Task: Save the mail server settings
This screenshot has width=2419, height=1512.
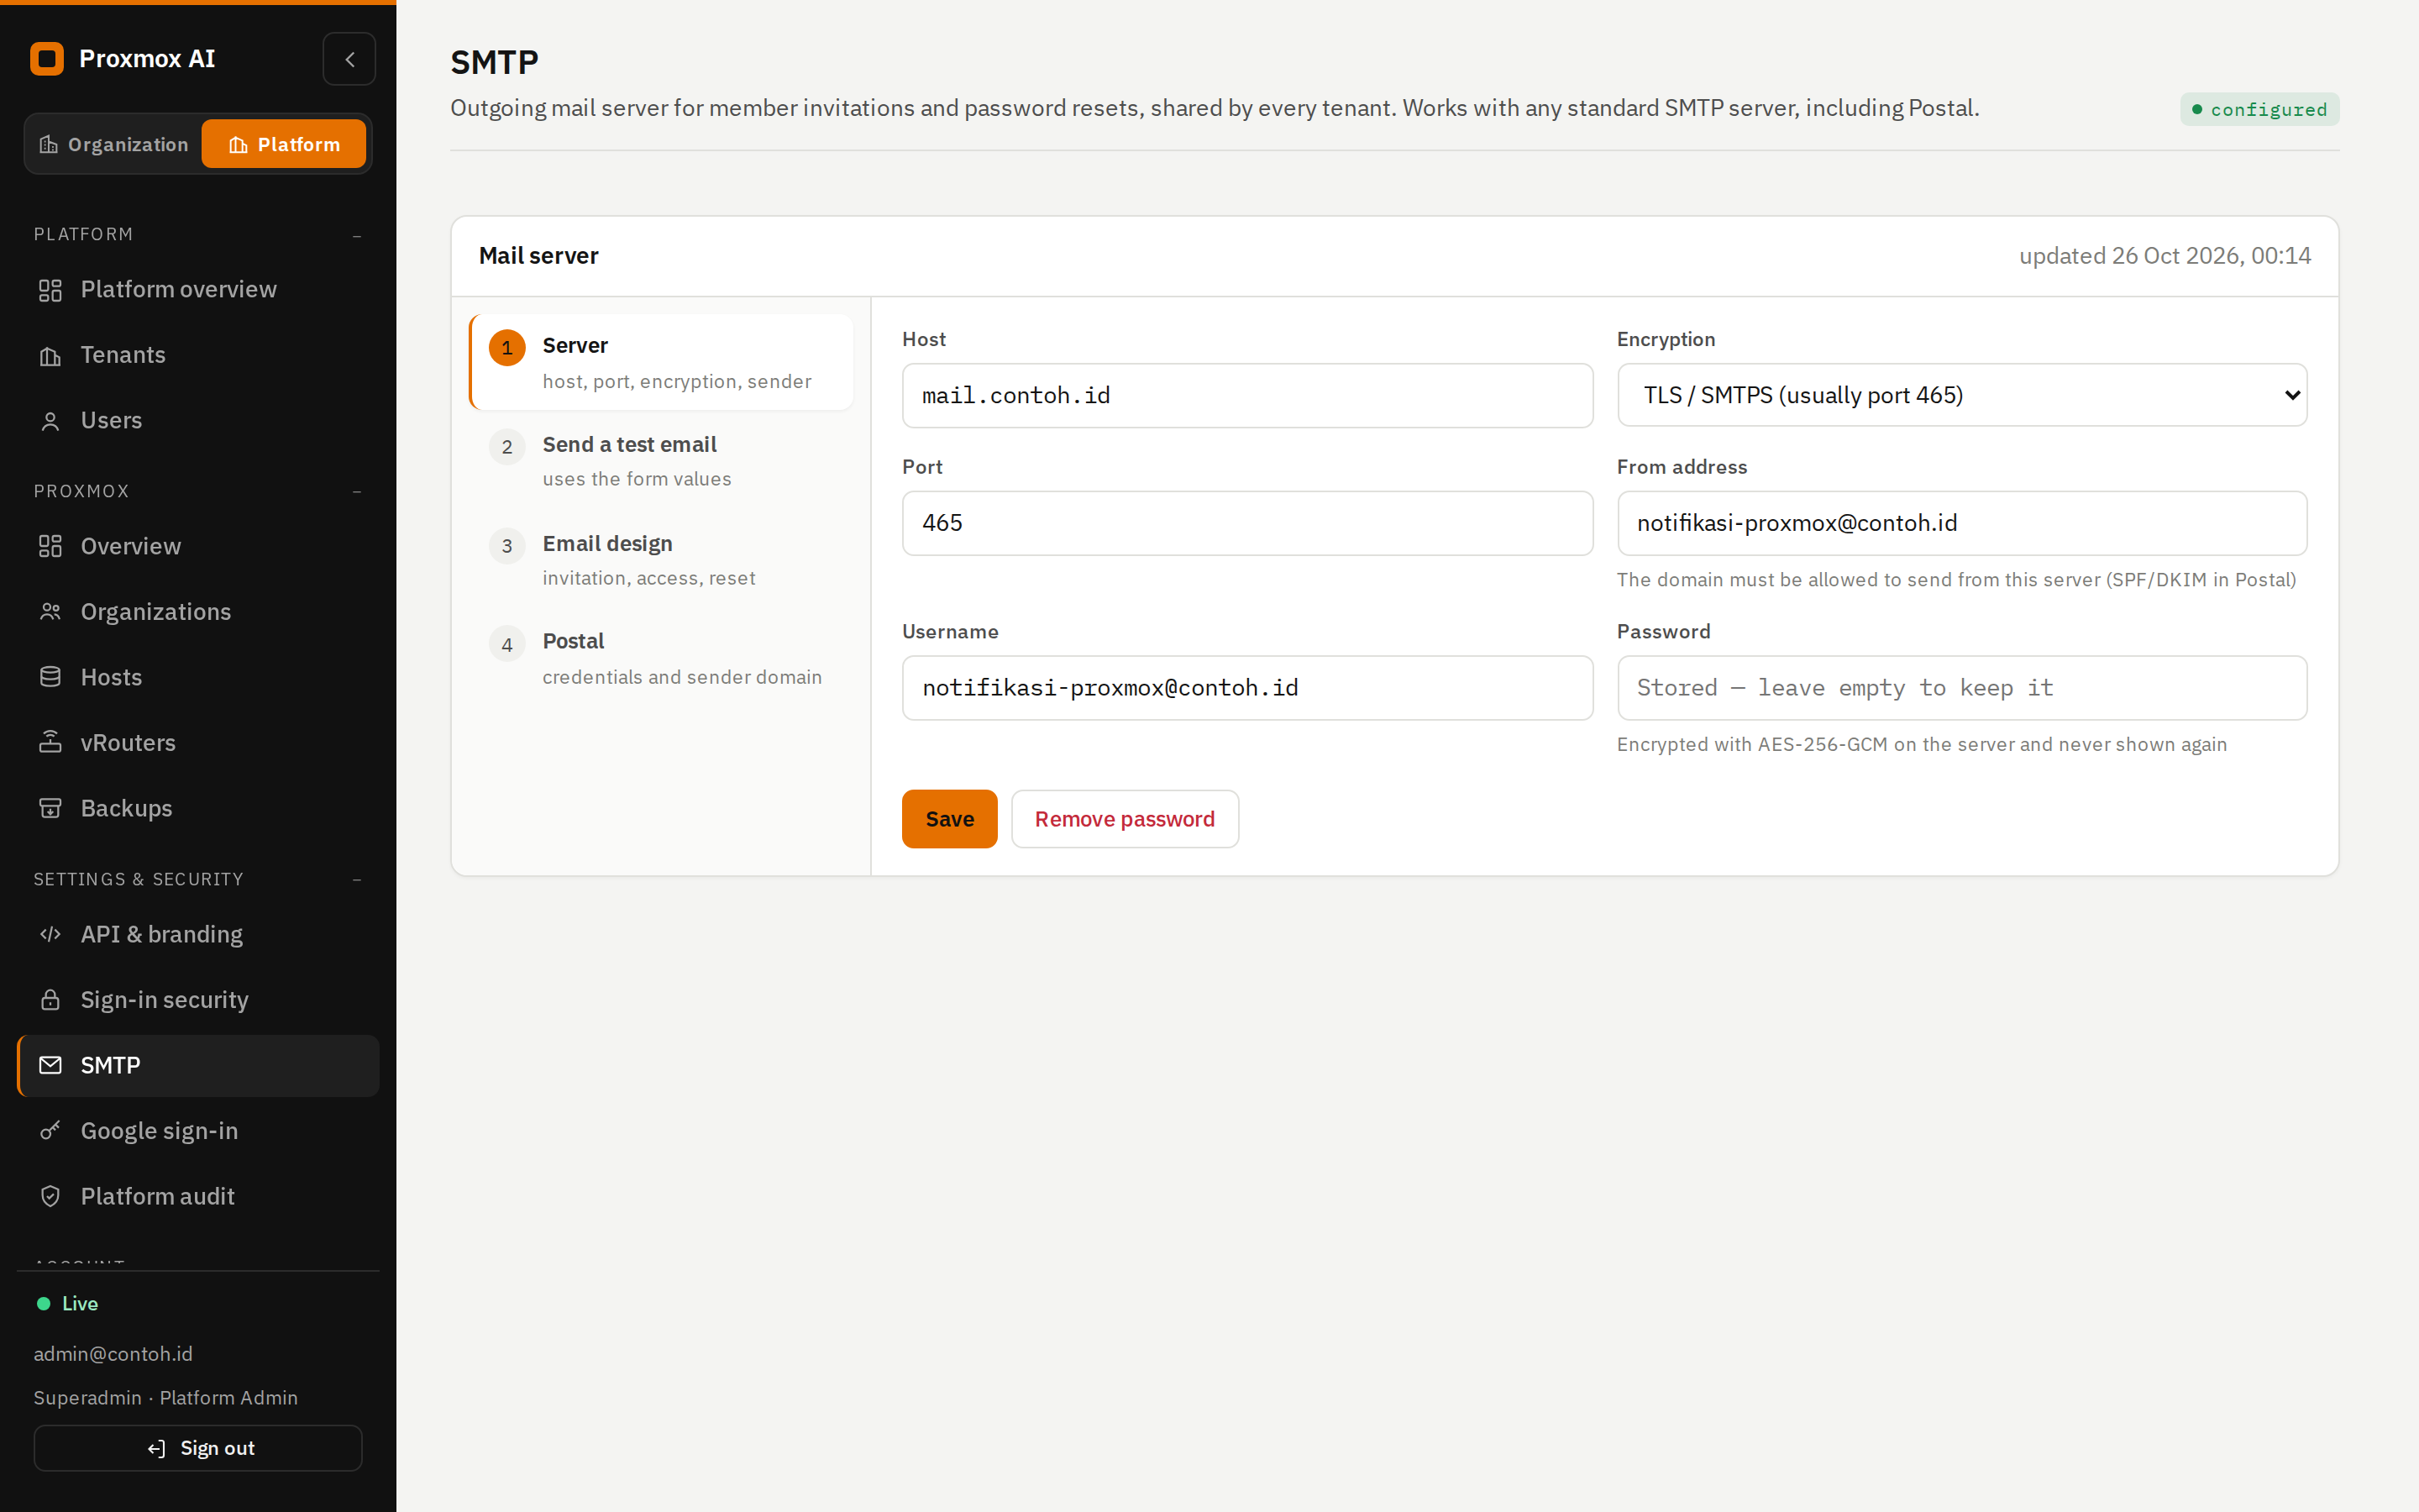Action: 948,819
